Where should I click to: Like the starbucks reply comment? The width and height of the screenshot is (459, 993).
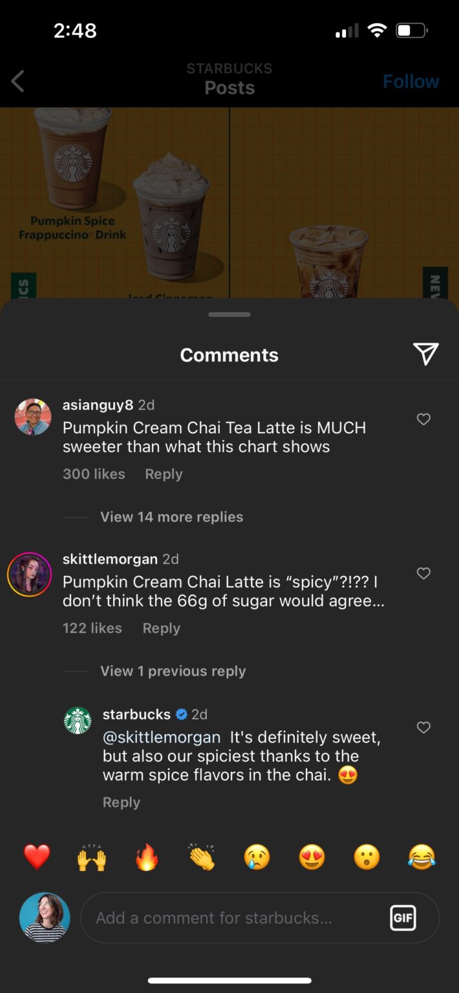[423, 728]
